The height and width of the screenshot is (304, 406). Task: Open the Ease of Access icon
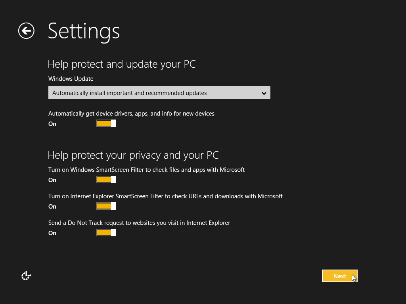(x=26, y=276)
